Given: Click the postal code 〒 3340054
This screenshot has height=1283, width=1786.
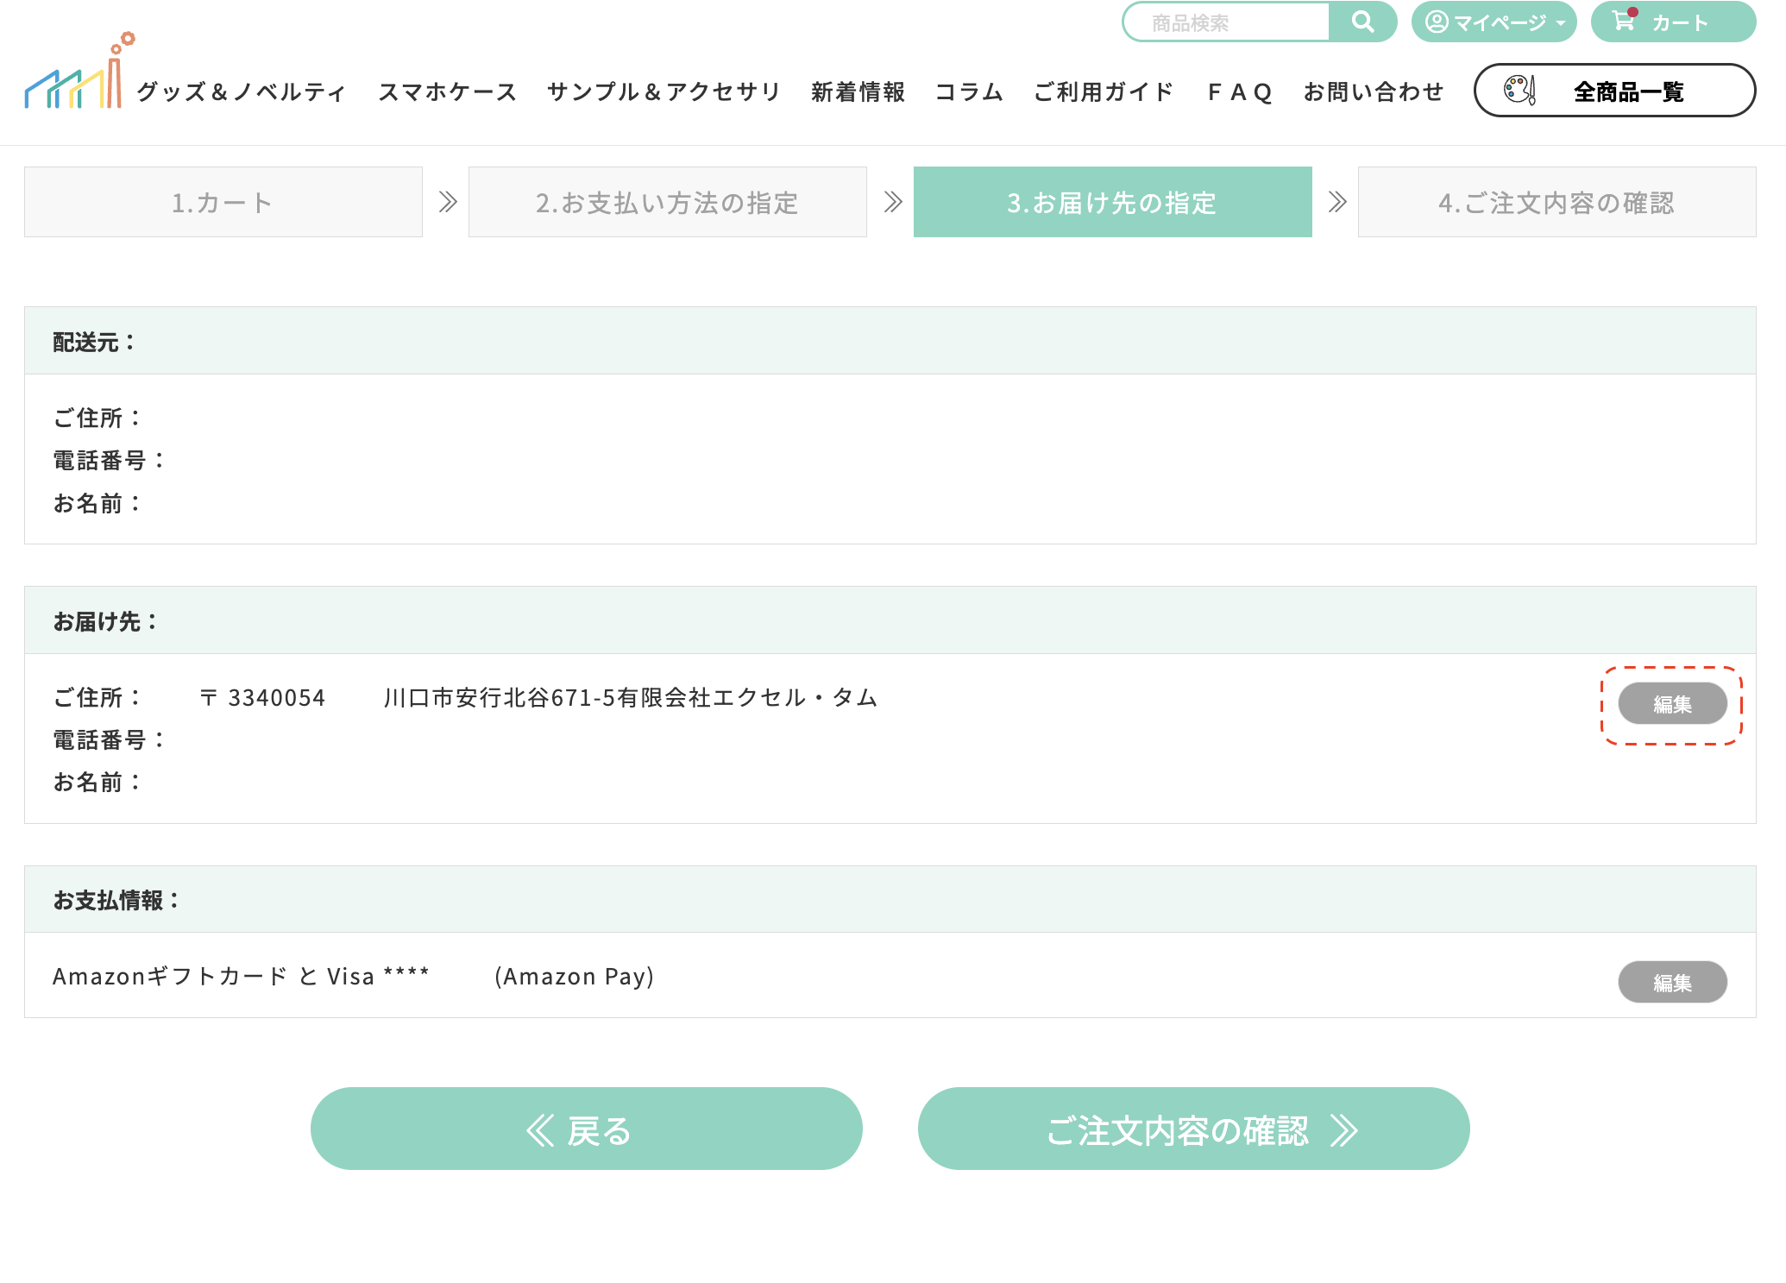Looking at the screenshot, I should pos(262,697).
